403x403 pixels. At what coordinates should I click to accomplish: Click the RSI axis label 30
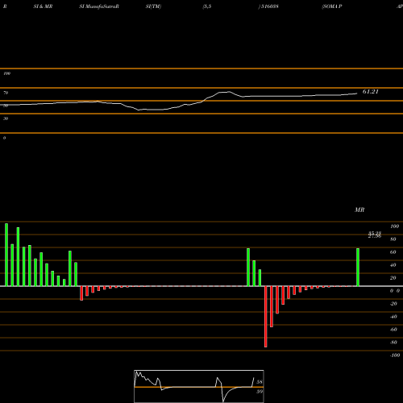coord(6,118)
